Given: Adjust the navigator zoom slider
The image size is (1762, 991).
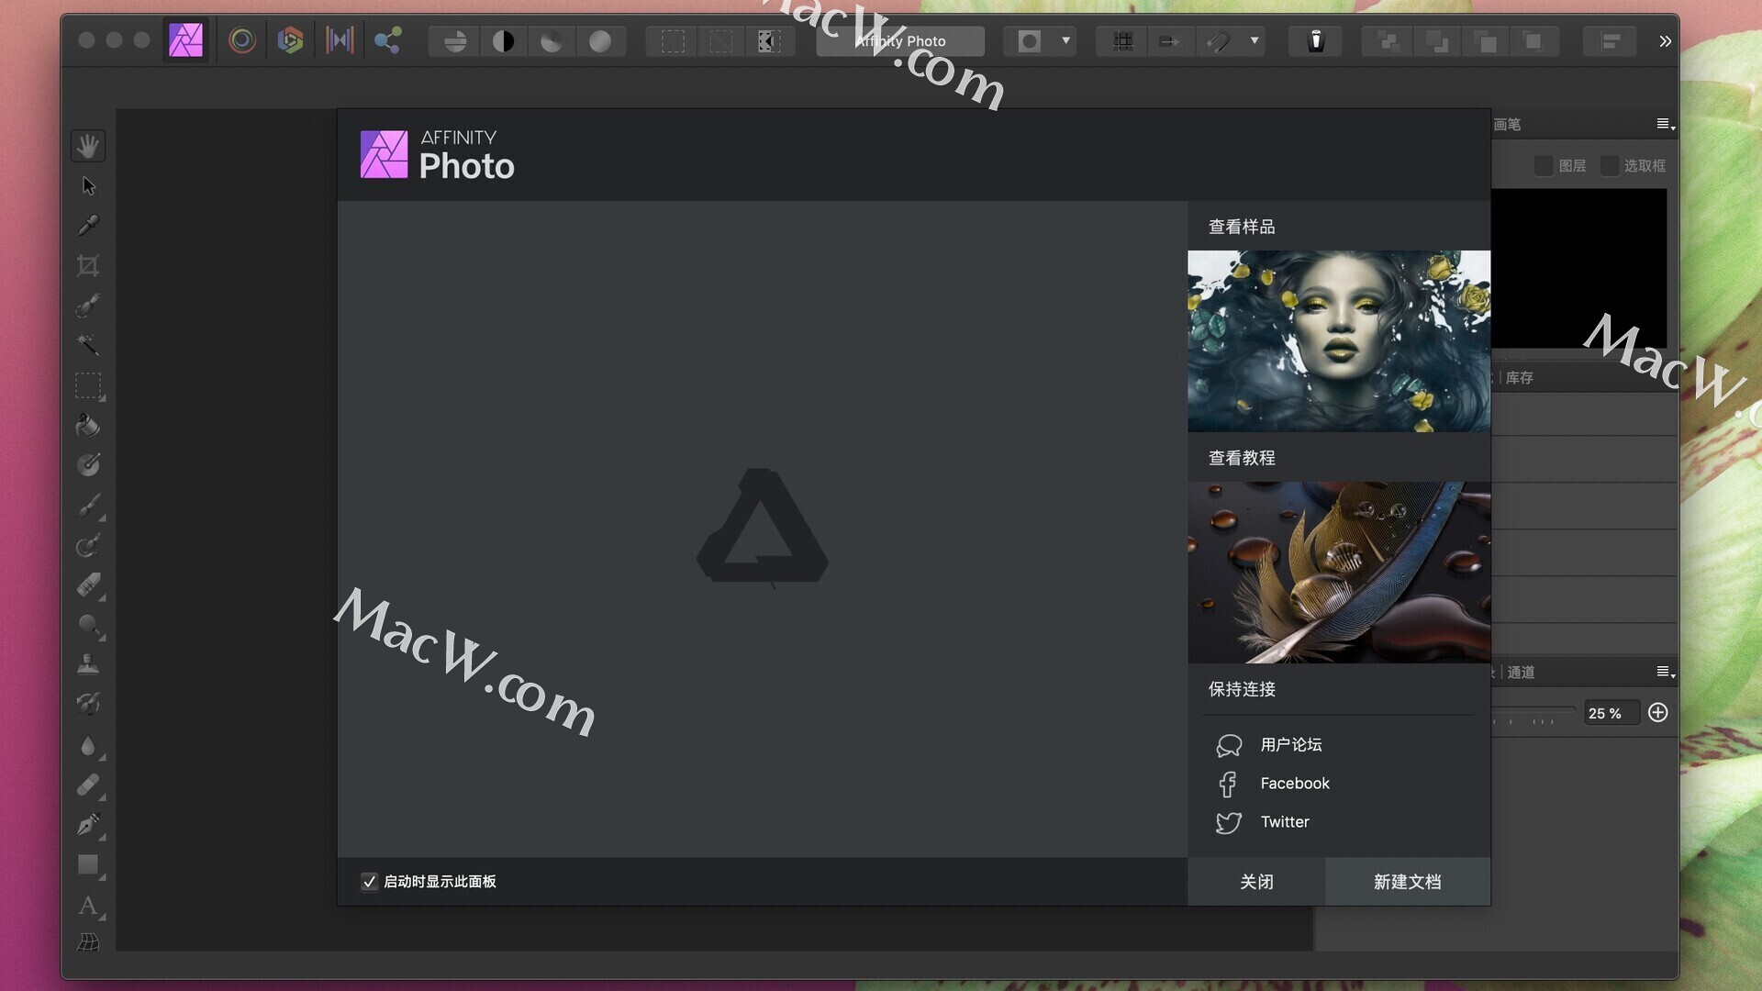Looking at the screenshot, I should [1534, 710].
